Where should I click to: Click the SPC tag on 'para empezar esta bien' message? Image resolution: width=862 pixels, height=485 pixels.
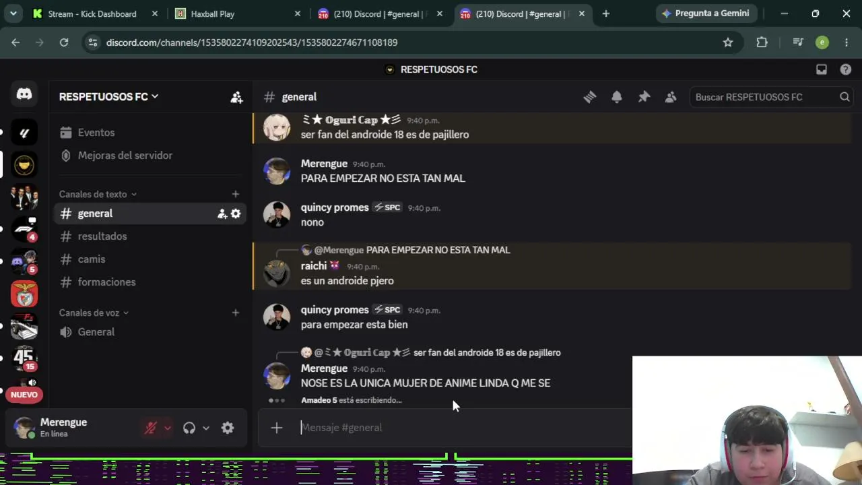(x=387, y=310)
